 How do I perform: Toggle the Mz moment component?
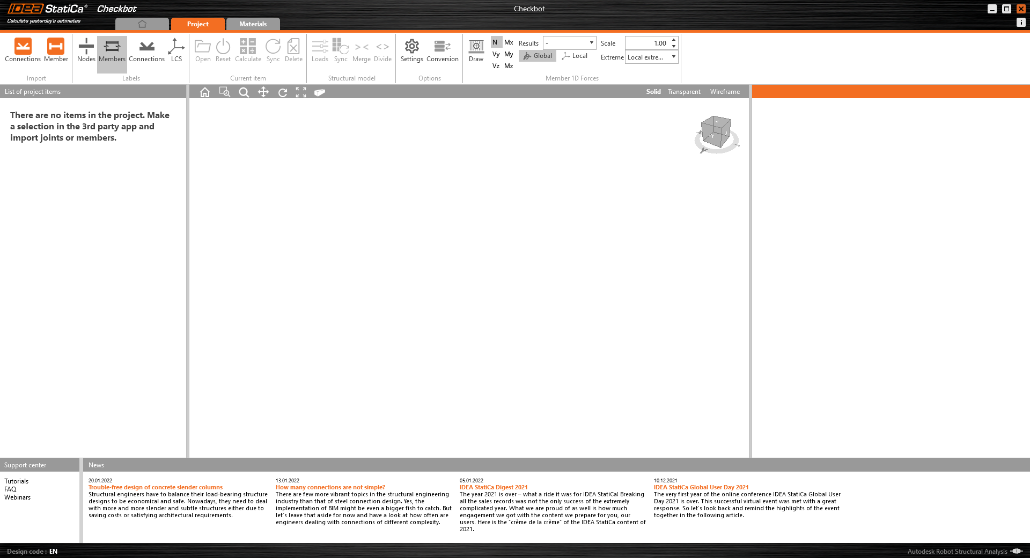click(509, 66)
